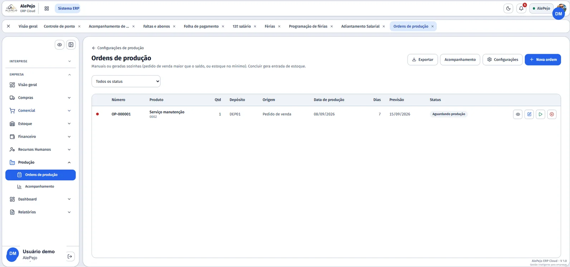This screenshot has height=267, width=570.
Task: Switch to Faltas e abonos tab
Action: coord(156,26)
